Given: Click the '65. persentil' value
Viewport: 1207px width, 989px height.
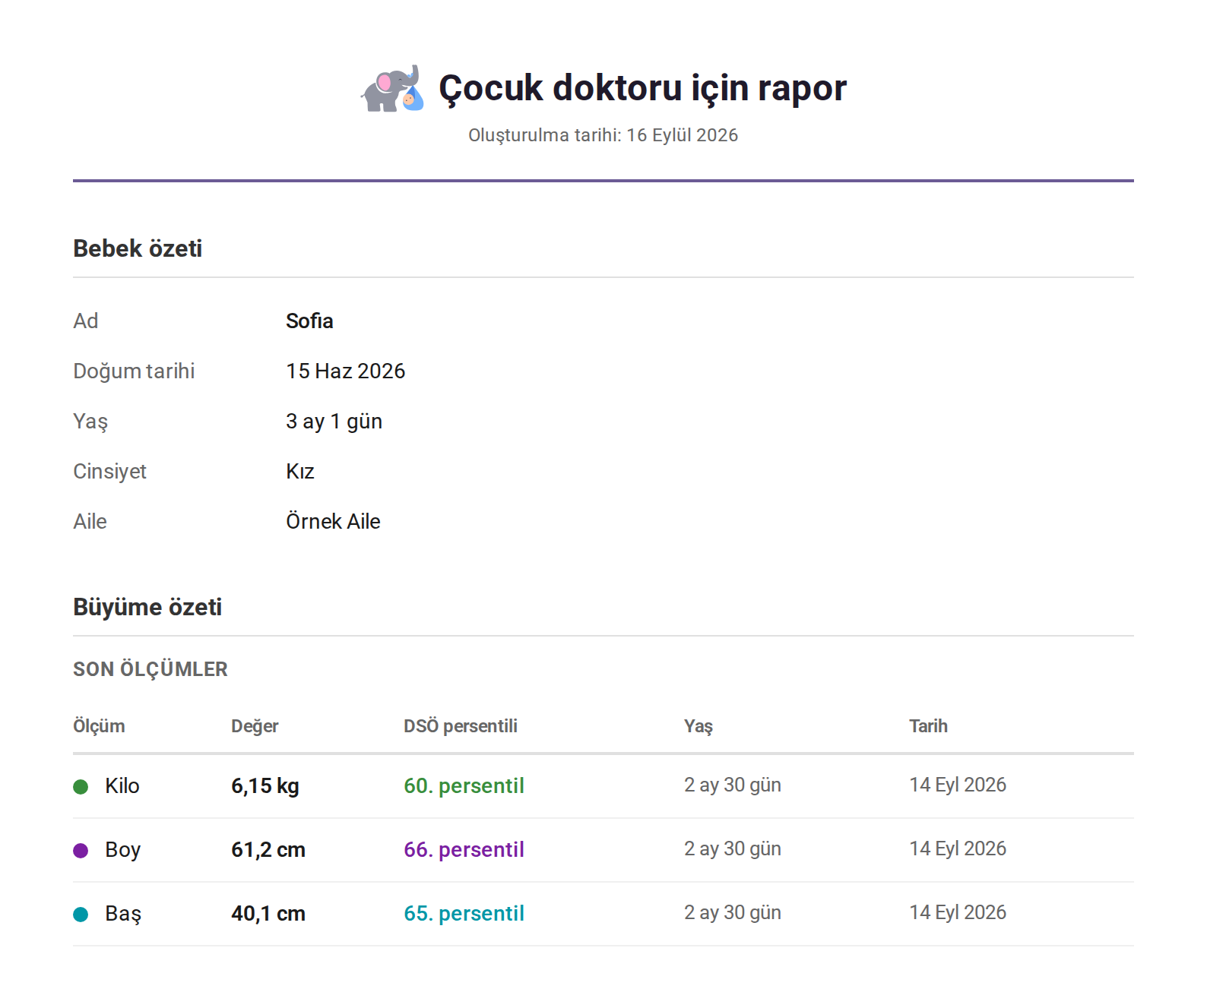Looking at the screenshot, I should pyautogui.click(x=464, y=913).
